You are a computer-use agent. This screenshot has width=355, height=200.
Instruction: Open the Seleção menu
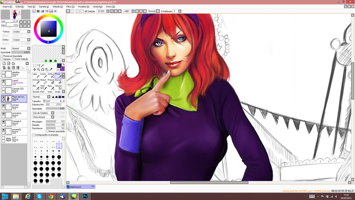point(58,7)
